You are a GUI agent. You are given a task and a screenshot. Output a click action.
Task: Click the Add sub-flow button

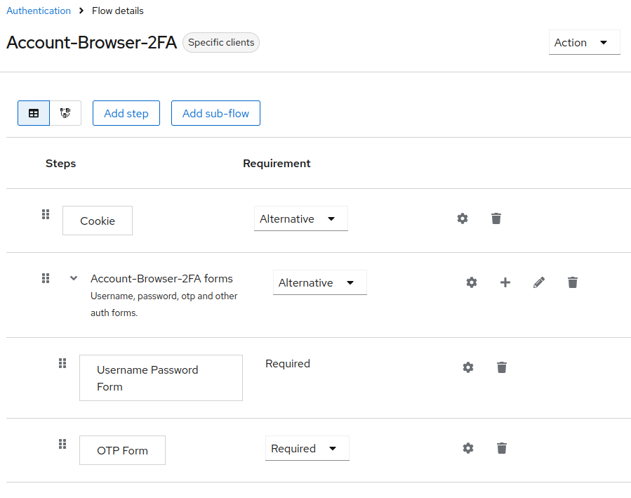pos(215,113)
